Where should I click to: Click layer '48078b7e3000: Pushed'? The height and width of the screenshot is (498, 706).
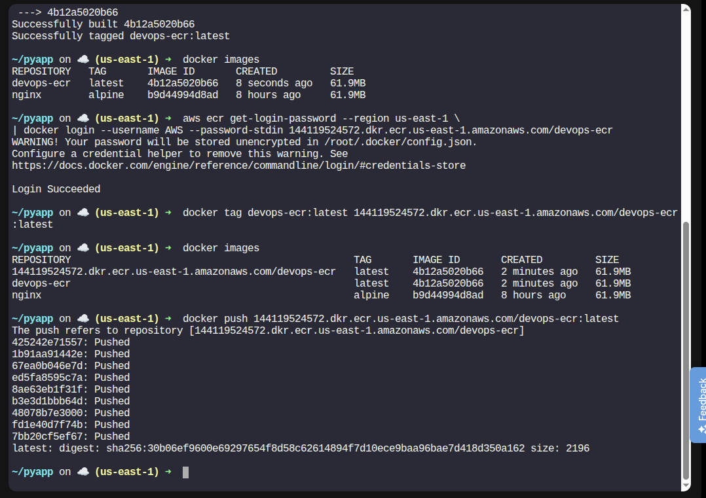[x=71, y=413]
